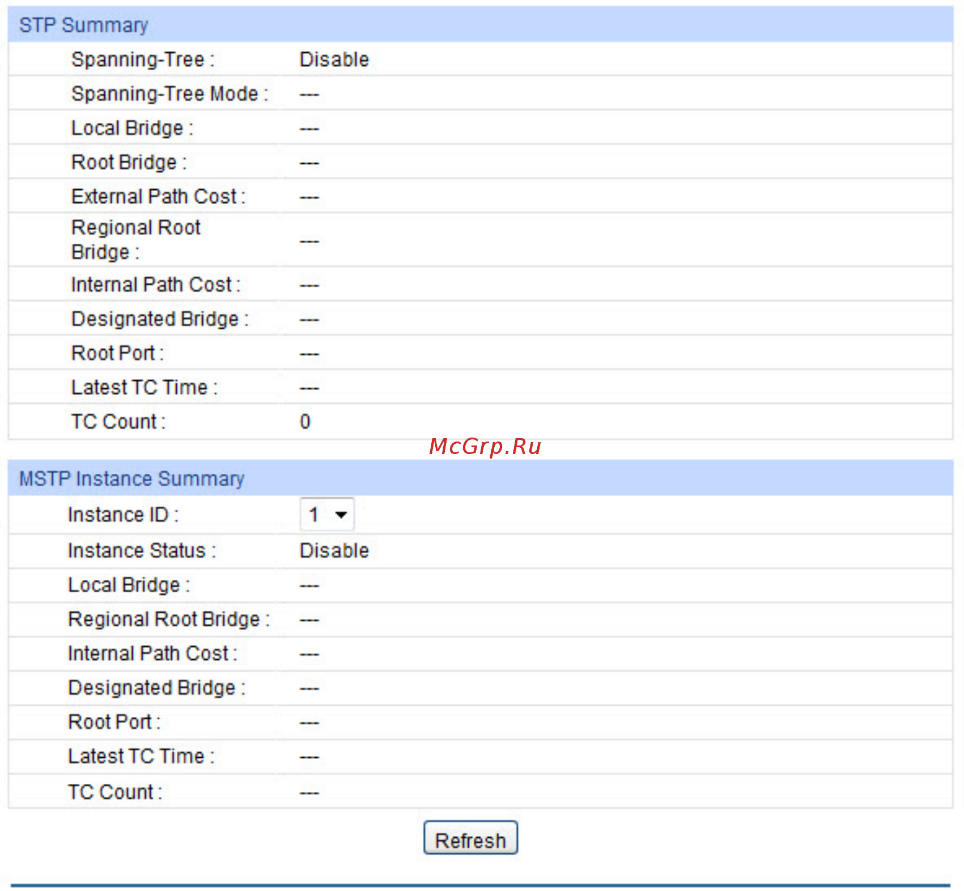Click the Instance Status Disable value
964x891 pixels.
[x=334, y=550]
